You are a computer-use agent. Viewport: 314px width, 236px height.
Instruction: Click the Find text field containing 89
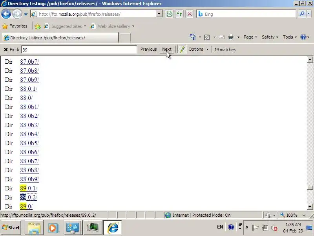[x=79, y=50]
